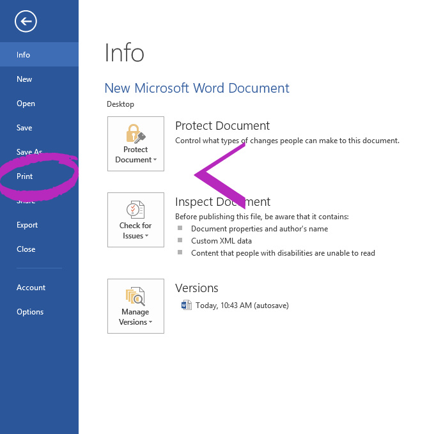Click the magnifier icon for Manage Versions
This screenshot has height=434, width=434.
coord(136,296)
